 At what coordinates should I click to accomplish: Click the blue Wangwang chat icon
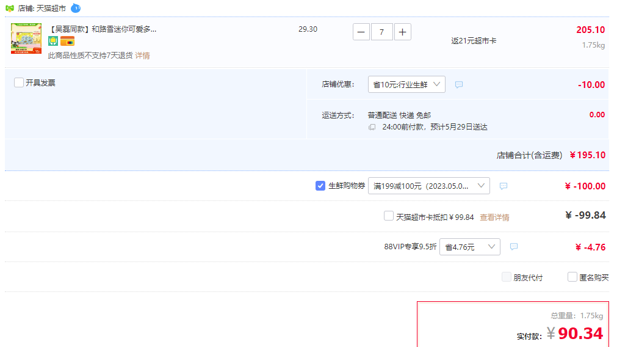(76, 8)
